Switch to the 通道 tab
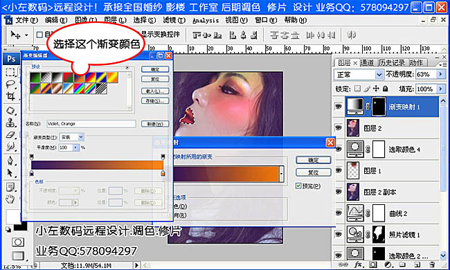This screenshot has width=450, height=270. tap(367, 62)
